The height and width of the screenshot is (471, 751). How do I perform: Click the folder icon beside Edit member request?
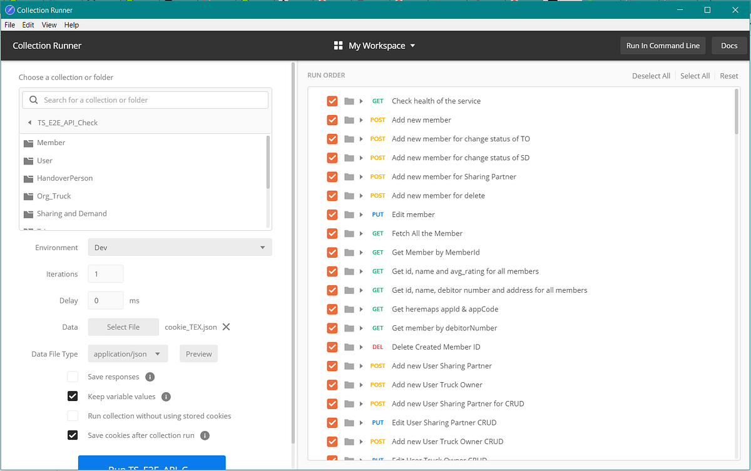349,214
